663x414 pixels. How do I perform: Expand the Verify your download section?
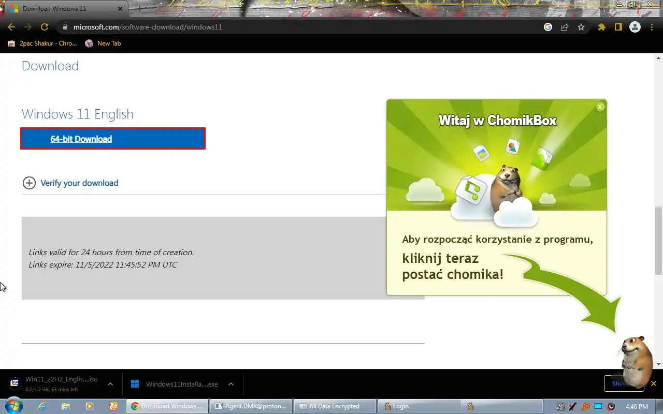(70, 183)
